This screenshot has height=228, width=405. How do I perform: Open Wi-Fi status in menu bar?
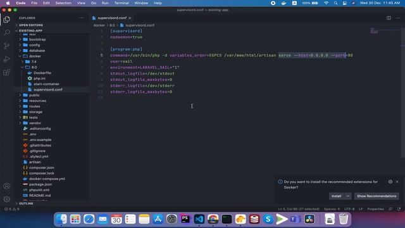point(327,3)
